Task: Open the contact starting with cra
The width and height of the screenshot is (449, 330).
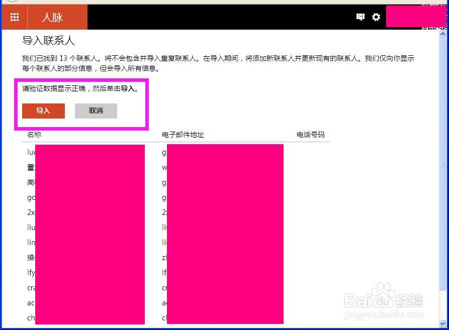Action: coord(31,287)
